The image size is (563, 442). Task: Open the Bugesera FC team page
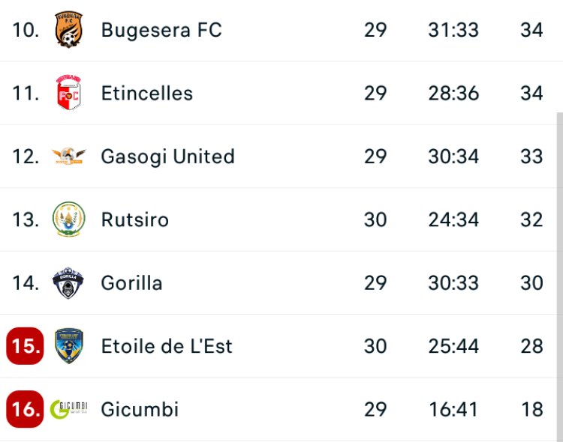click(161, 30)
